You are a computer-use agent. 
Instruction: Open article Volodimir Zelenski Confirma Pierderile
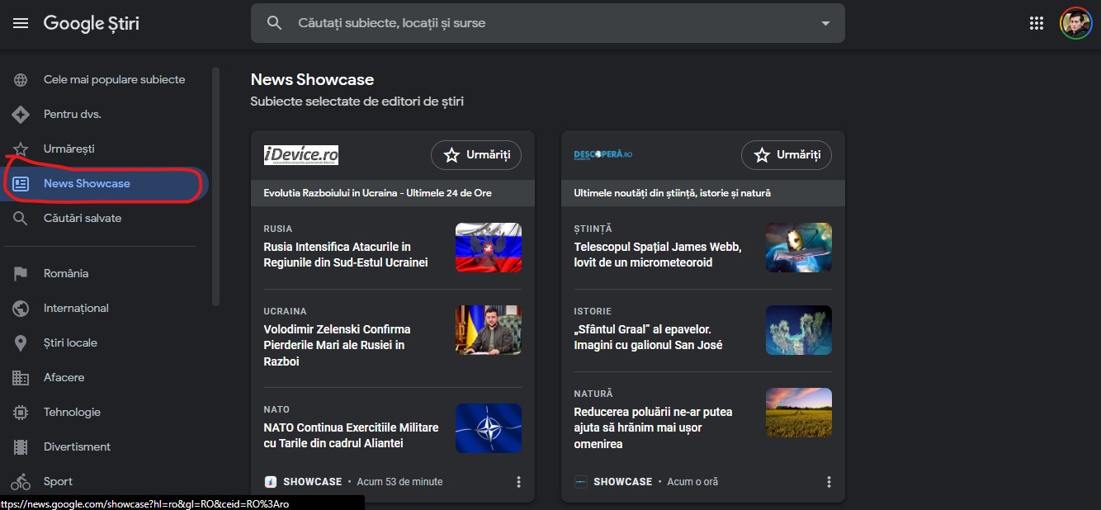[337, 345]
